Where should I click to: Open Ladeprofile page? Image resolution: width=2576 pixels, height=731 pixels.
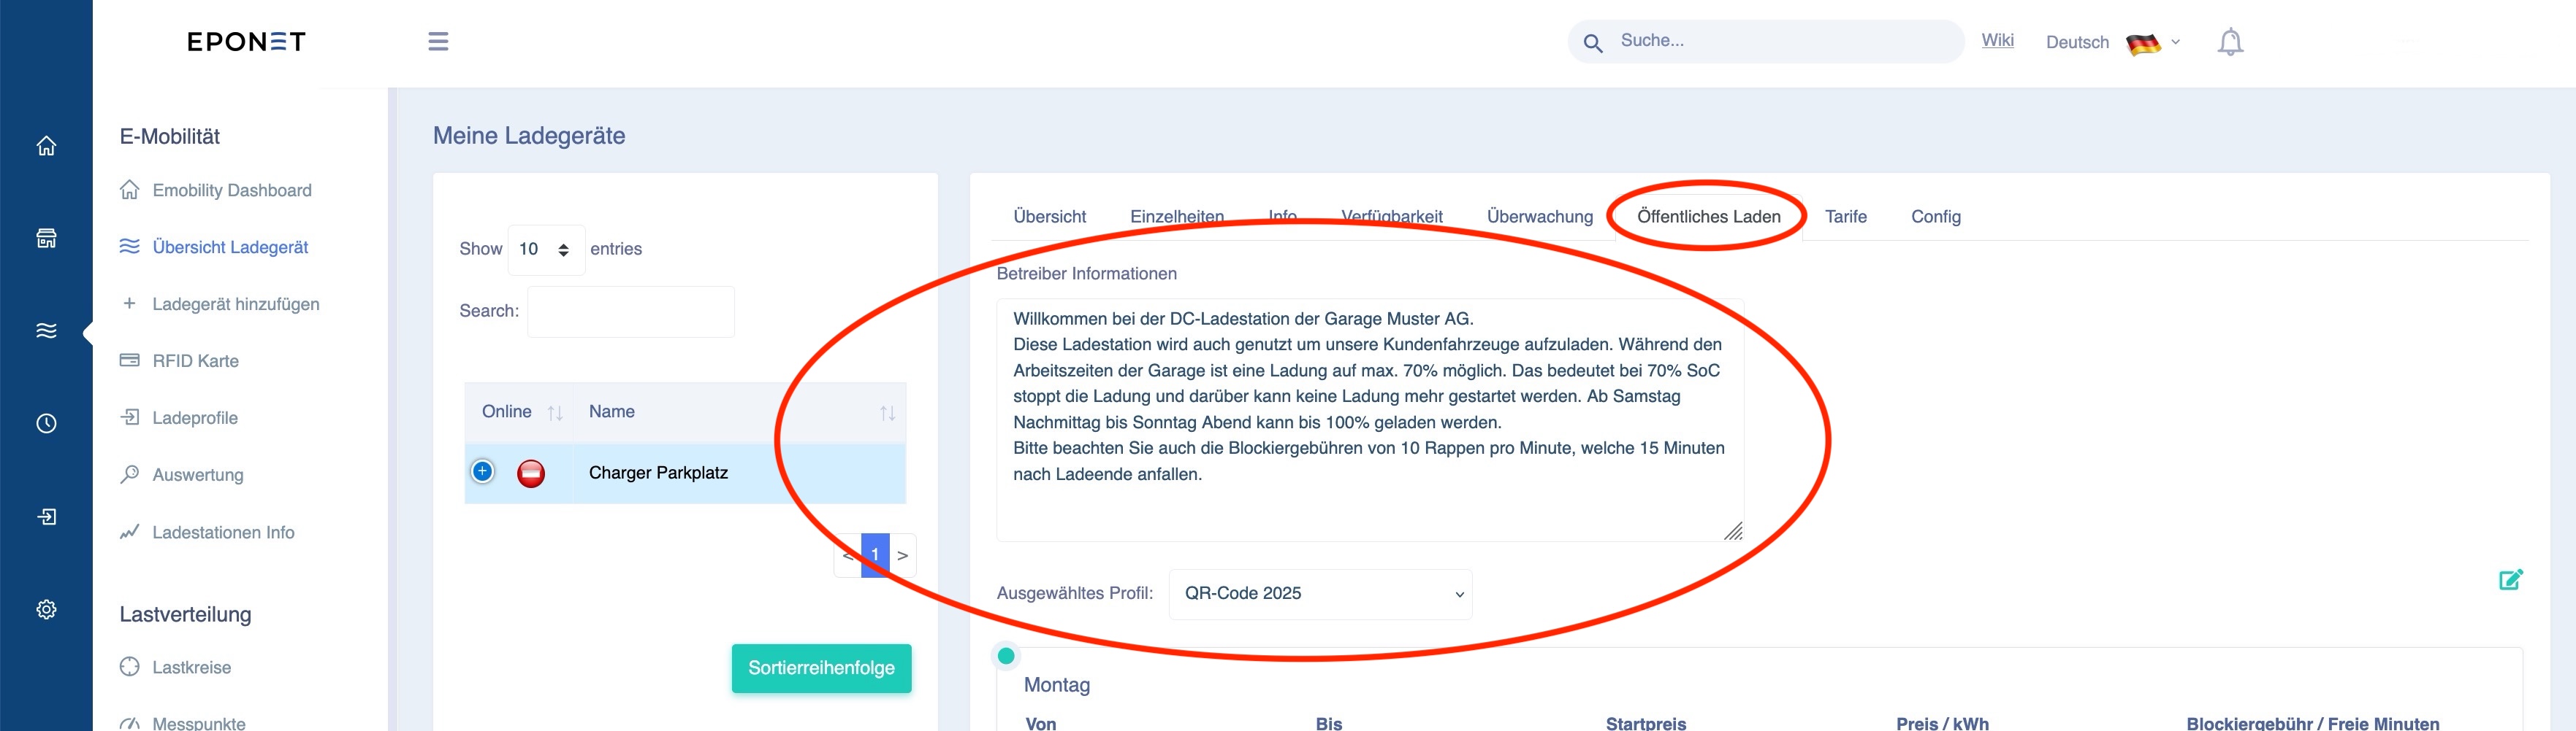[x=195, y=419]
